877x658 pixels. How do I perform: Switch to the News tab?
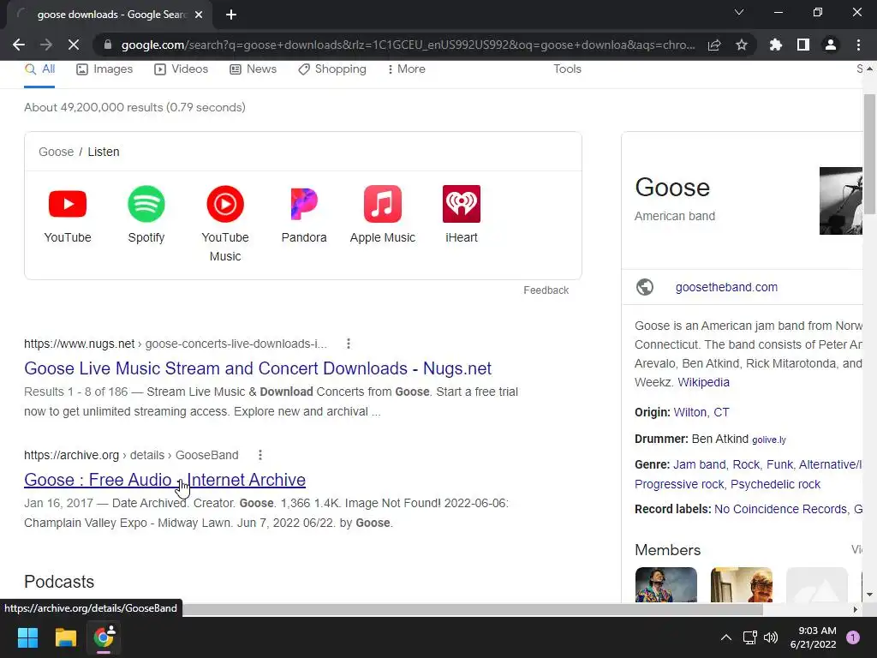254,69
